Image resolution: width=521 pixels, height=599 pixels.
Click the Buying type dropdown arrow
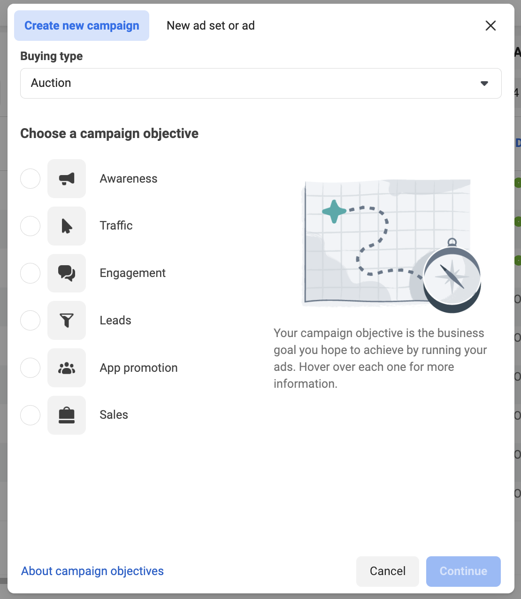(484, 84)
